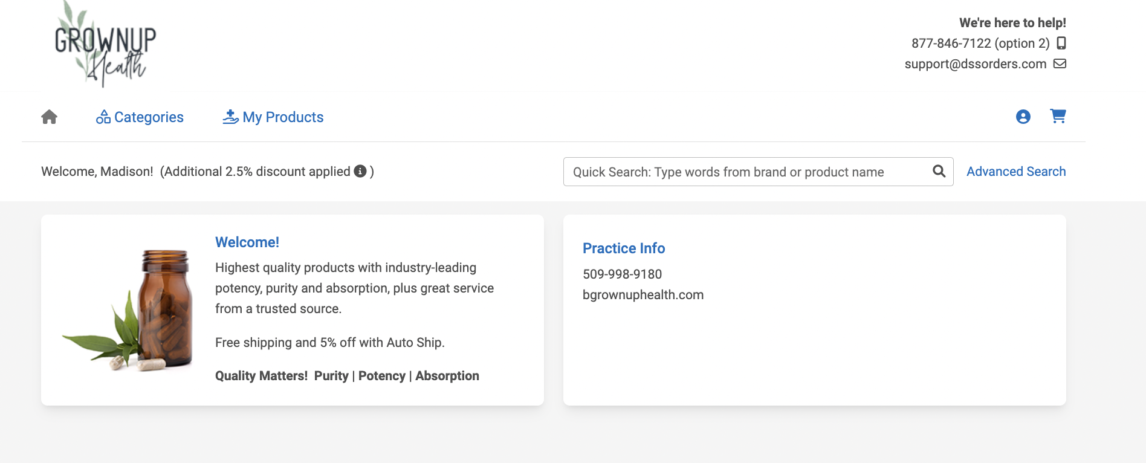The width and height of the screenshot is (1146, 463).
Task: View the shopping cart
Action: click(1058, 116)
